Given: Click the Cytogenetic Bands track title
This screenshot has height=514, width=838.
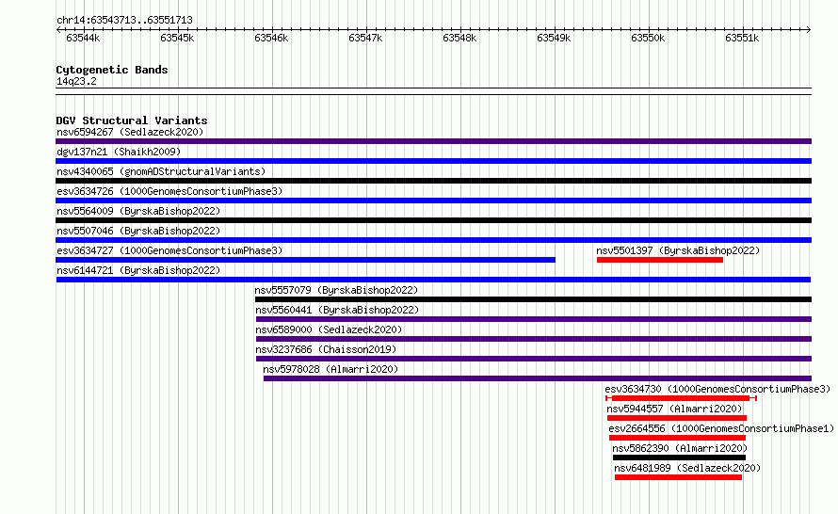Looking at the screenshot, I should (112, 70).
